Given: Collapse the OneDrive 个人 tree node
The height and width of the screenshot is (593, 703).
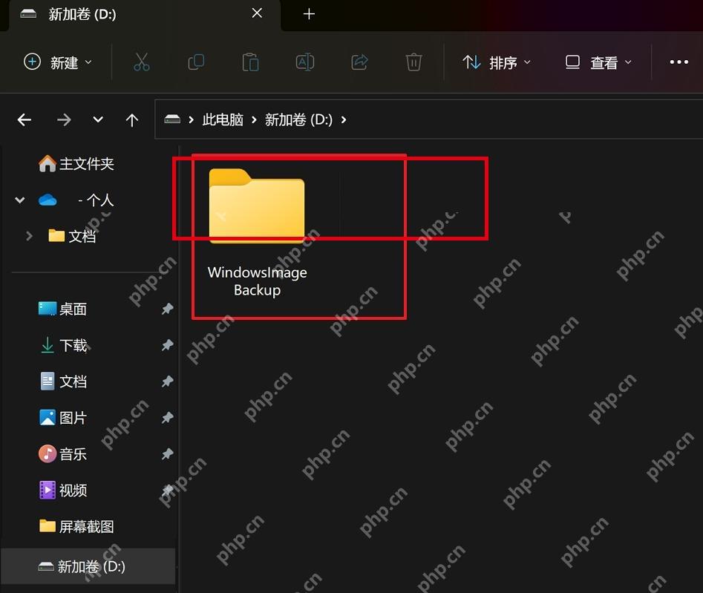Looking at the screenshot, I should pyautogui.click(x=20, y=200).
